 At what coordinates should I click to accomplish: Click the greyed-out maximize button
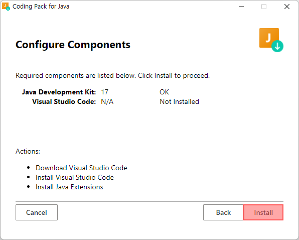coord(264,7)
